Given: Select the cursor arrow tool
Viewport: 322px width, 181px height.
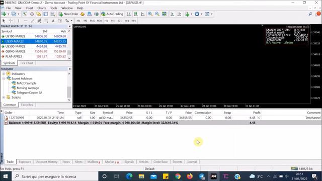Looking at the screenshot, I should pos(4,21).
